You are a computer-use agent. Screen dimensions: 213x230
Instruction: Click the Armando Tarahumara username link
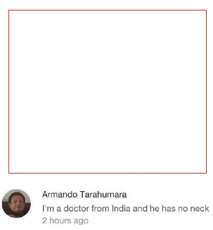[x=85, y=195]
